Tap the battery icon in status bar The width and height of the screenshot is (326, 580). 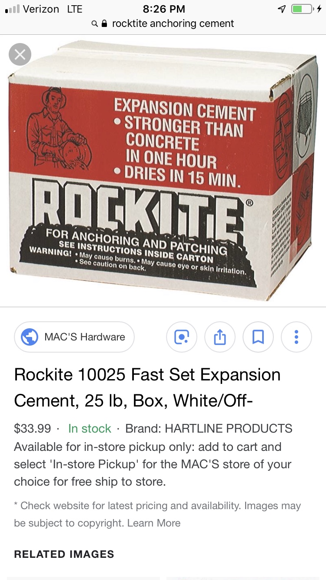pyautogui.click(x=302, y=9)
